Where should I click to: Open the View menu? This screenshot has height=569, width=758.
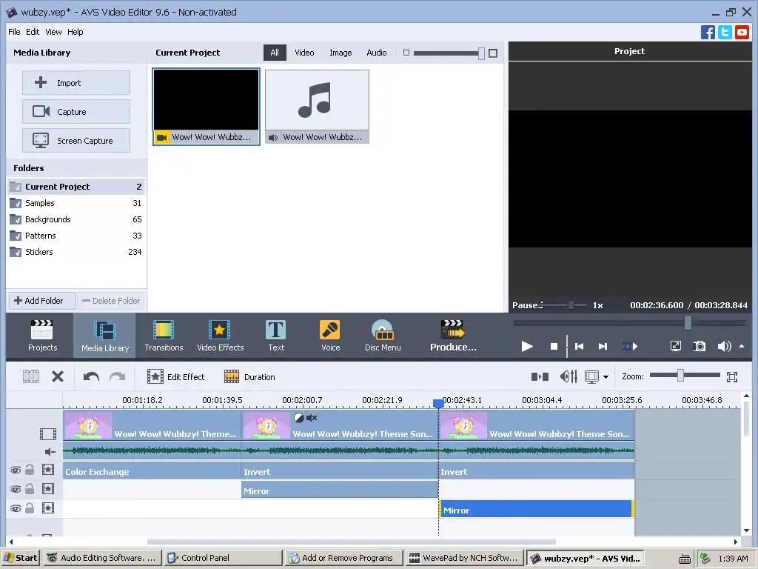[53, 32]
